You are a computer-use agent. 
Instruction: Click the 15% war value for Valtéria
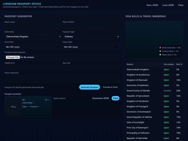click(x=178, y=117)
